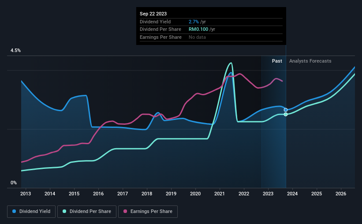Viewport: 362px width, 224px height.
Task: Click the teal Dividend Per Share legend dot
Action: (64, 211)
